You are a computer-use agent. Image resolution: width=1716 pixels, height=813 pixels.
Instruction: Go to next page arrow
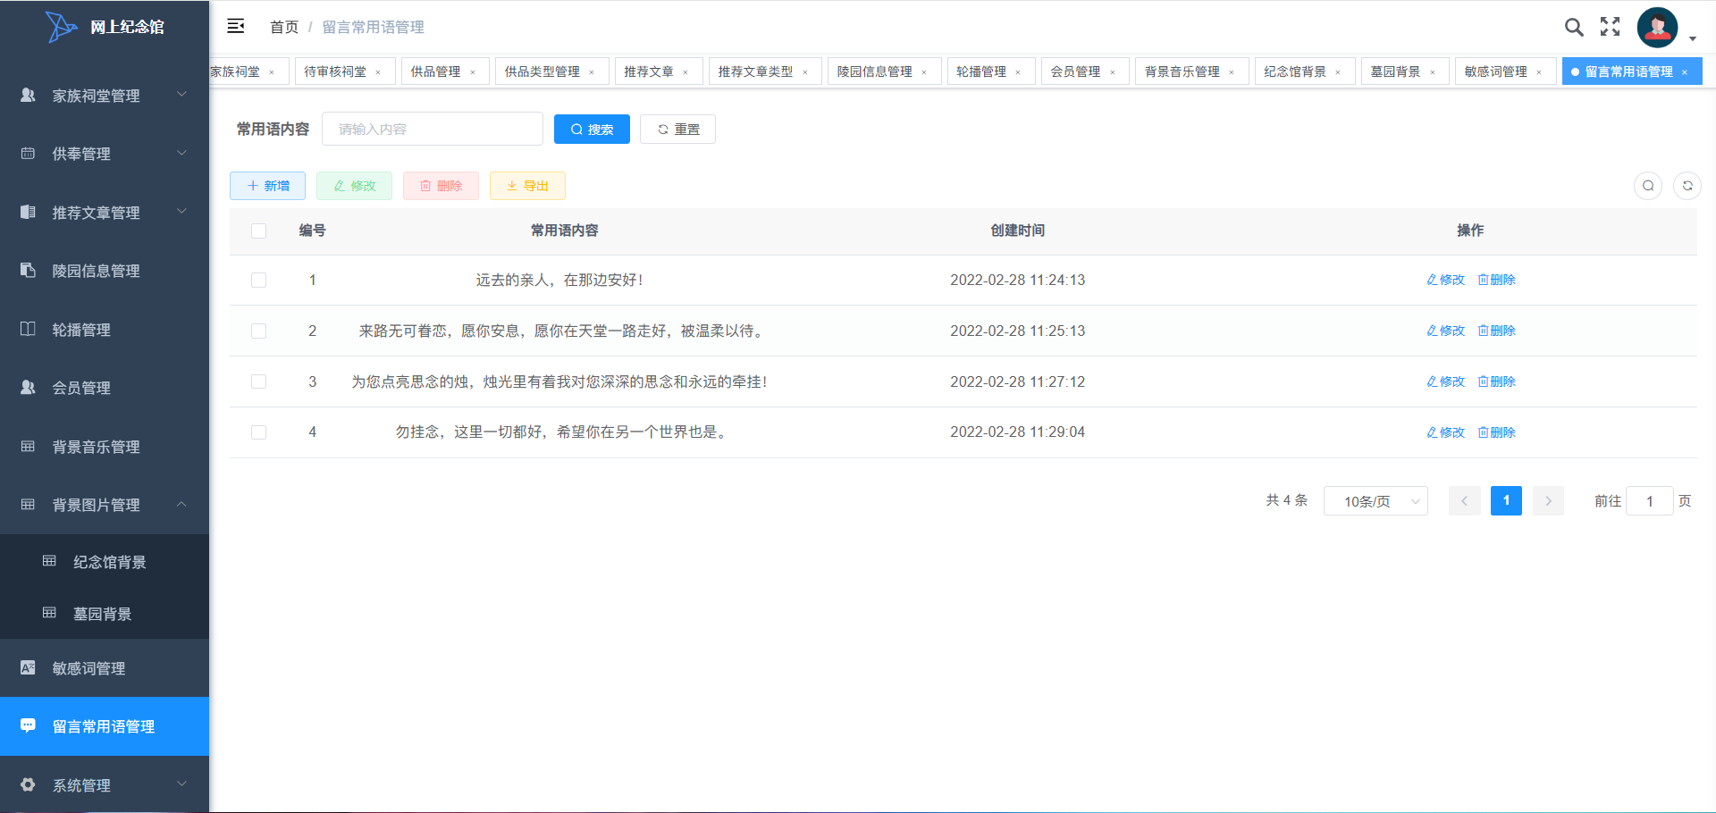click(1548, 501)
